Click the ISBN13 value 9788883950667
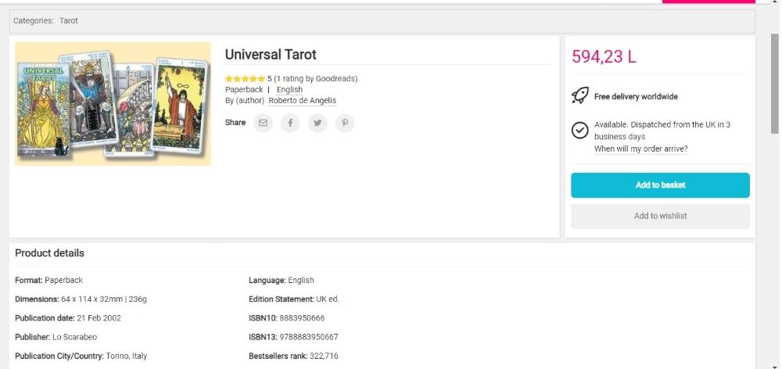Image resolution: width=782 pixels, height=369 pixels. click(x=309, y=337)
